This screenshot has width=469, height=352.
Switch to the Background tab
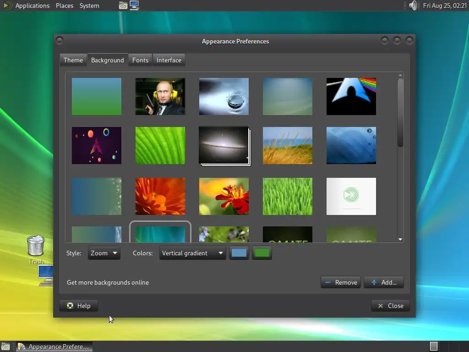(107, 60)
